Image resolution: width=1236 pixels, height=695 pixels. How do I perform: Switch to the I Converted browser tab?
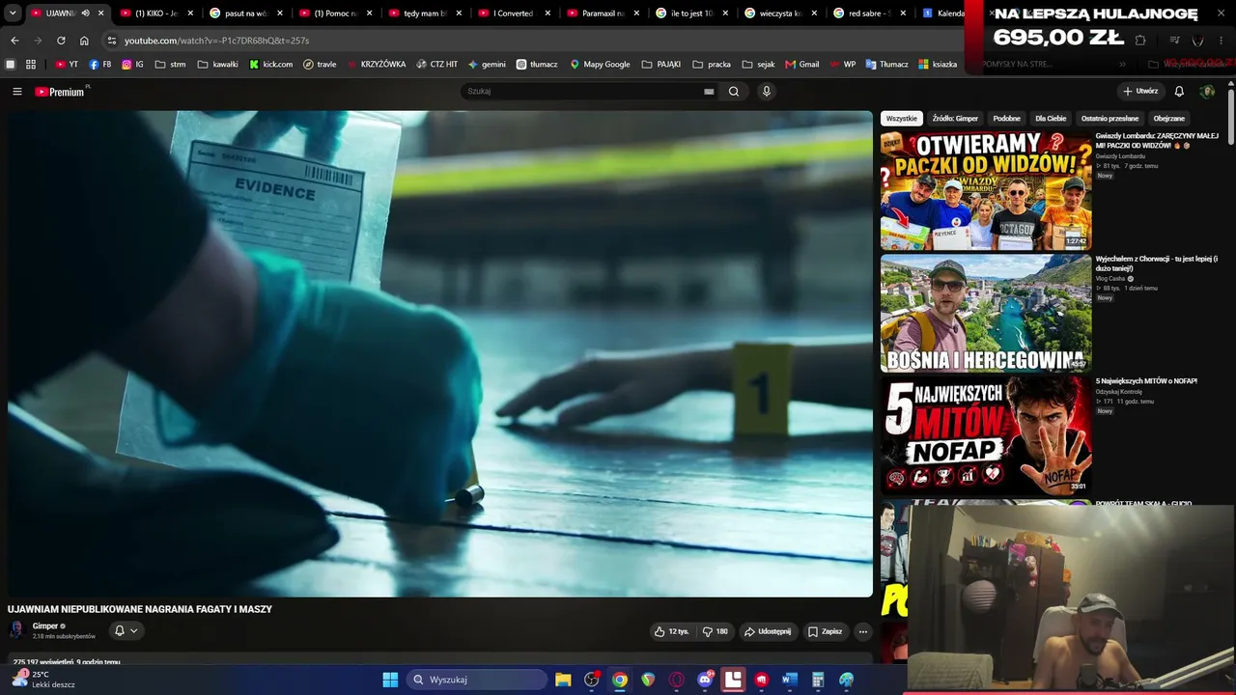(x=513, y=14)
